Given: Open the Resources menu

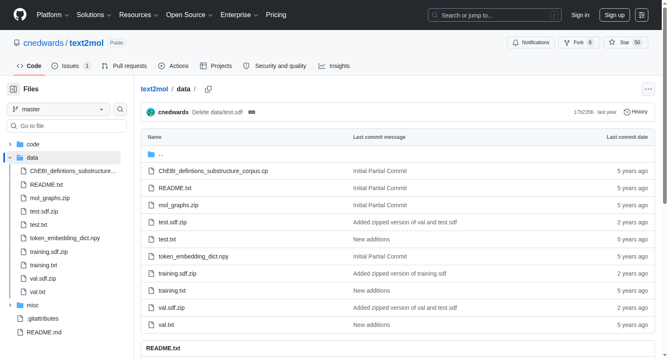Looking at the screenshot, I should [x=139, y=15].
